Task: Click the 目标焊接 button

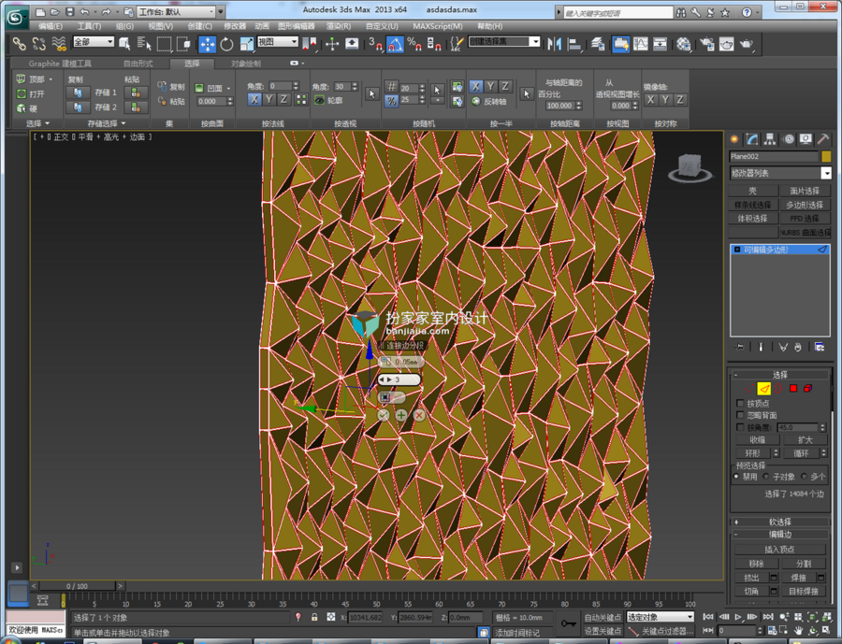Action: 804,591
